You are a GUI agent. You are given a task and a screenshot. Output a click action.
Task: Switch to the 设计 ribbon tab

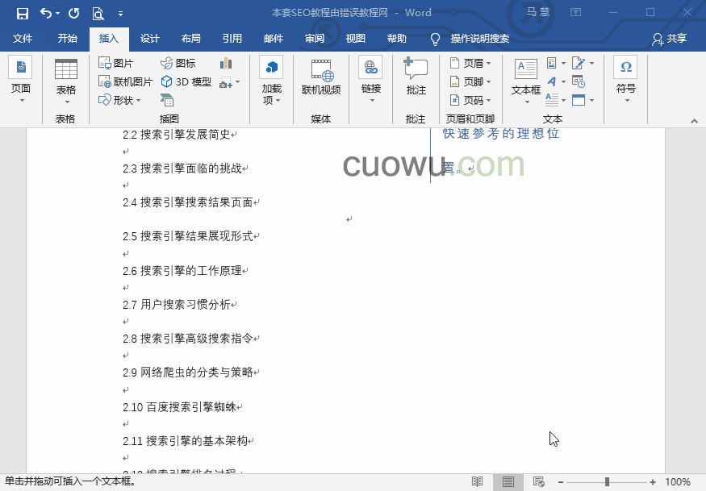tap(149, 38)
